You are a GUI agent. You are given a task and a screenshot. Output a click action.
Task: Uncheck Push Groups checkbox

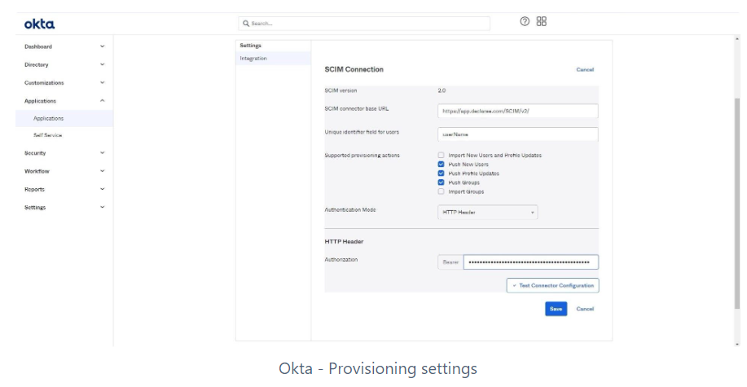pos(441,183)
